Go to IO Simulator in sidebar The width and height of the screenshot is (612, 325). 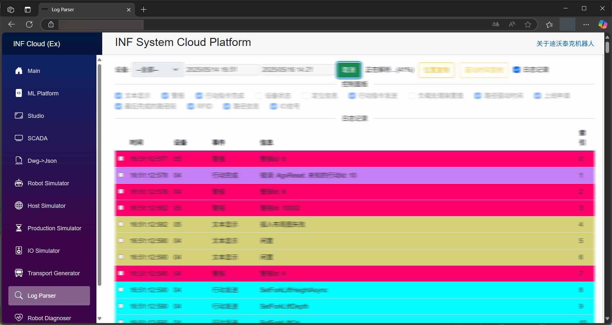pyautogui.click(x=49, y=250)
